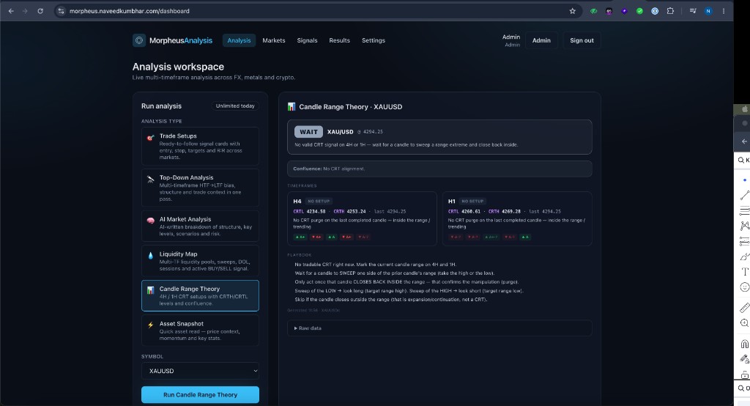The width and height of the screenshot is (750, 406).
Task: Click the Unlimited today badge
Action: pos(235,106)
